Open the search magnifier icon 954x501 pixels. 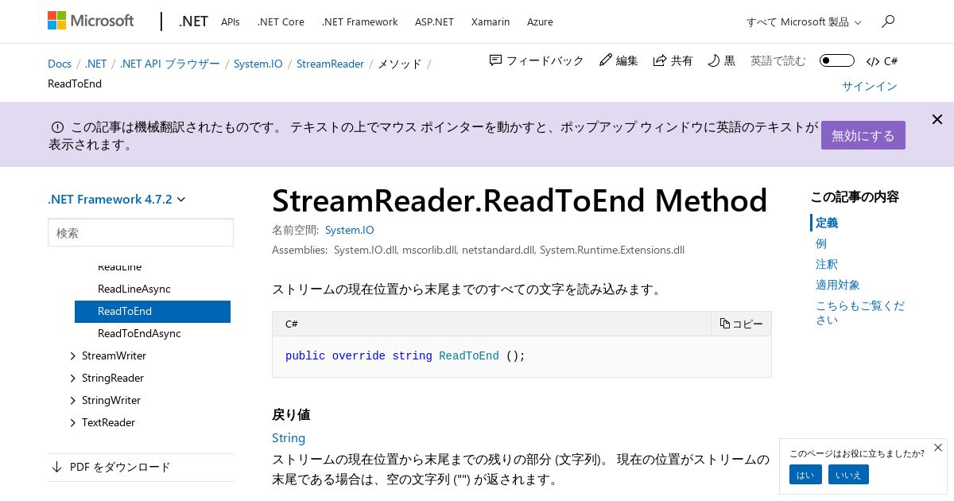(888, 21)
